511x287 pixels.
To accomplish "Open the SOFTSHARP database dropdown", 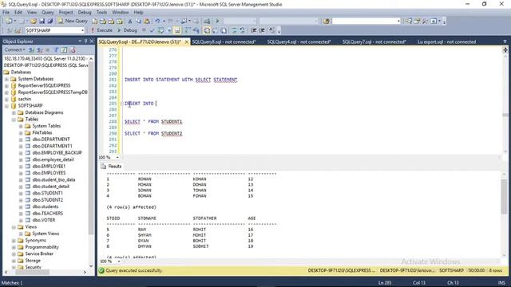I will pos(82,30).
